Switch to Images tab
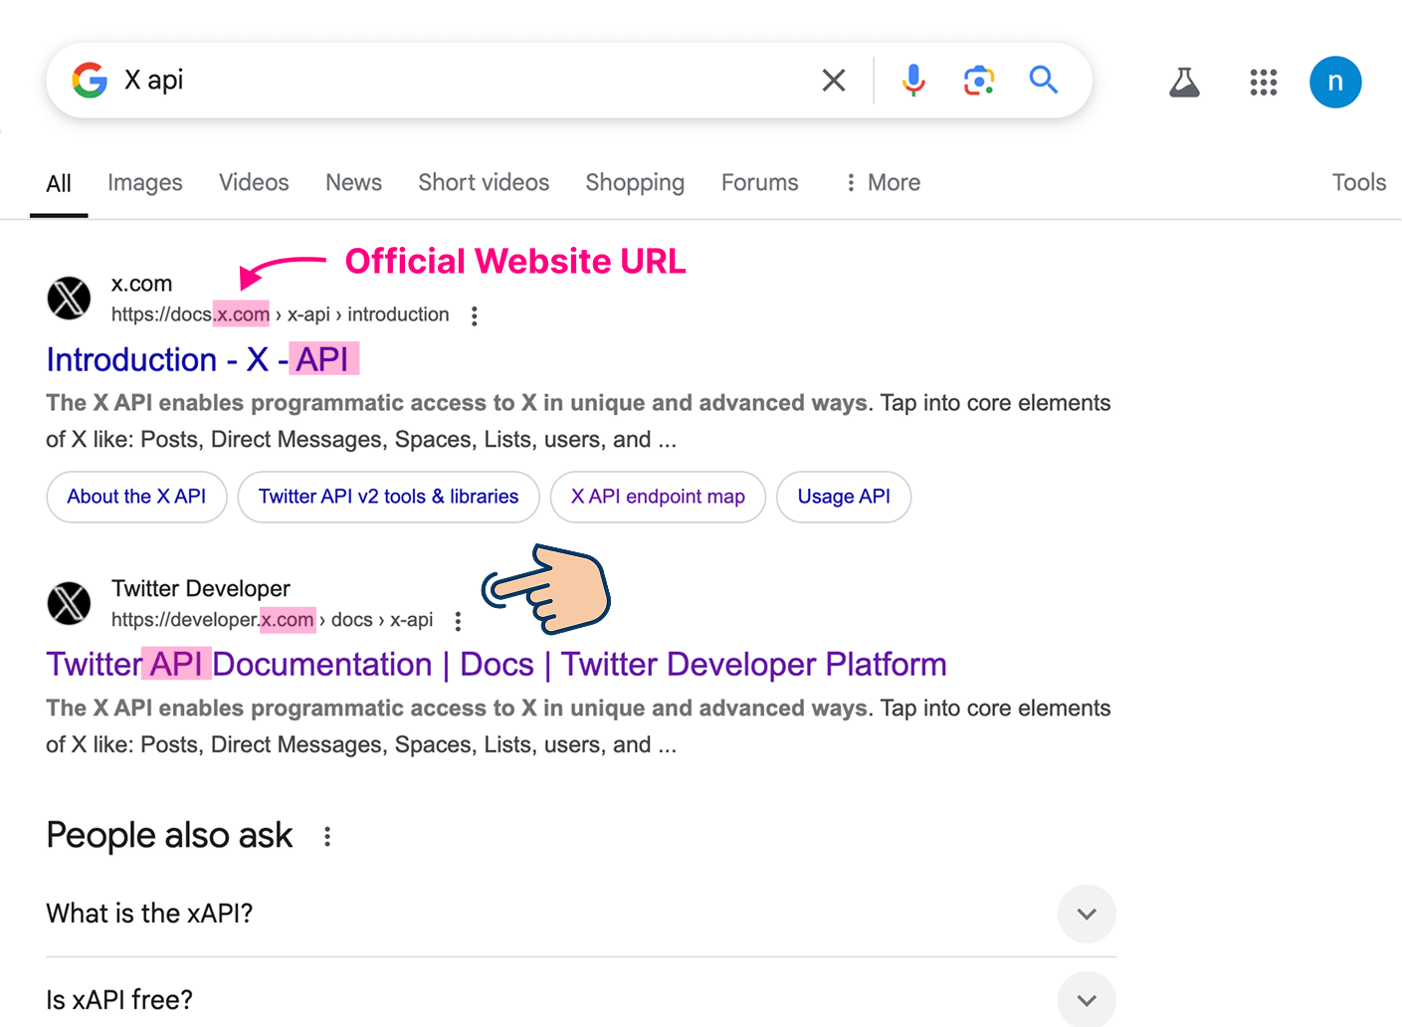 pos(145,183)
